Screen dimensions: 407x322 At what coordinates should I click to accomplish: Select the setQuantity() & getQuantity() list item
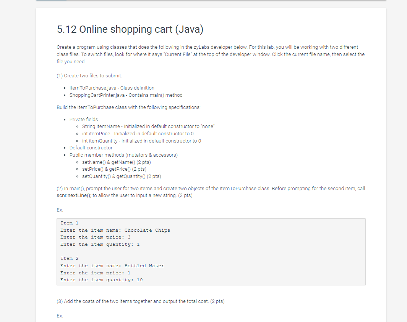coord(121,176)
